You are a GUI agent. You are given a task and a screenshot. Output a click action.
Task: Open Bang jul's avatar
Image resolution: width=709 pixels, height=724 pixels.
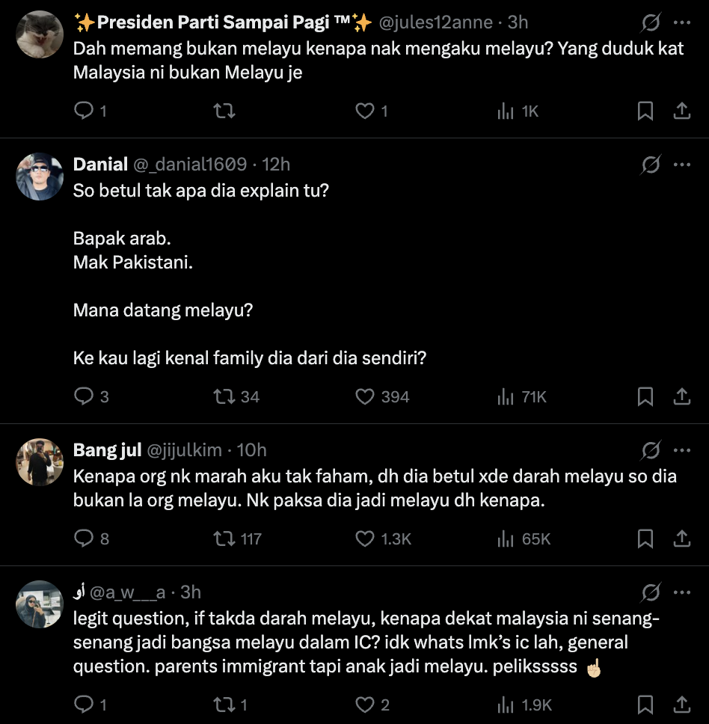click(40, 461)
